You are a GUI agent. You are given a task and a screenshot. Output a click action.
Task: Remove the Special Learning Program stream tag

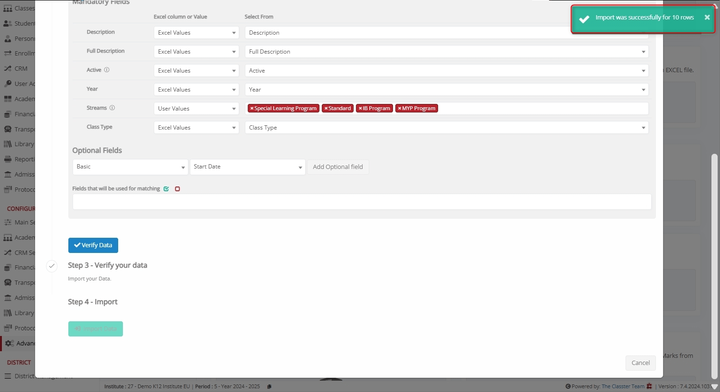point(252,109)
